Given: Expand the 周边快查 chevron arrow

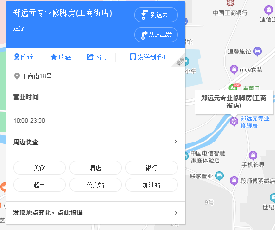Looking at the screenshot, I should tap(176, 142).
